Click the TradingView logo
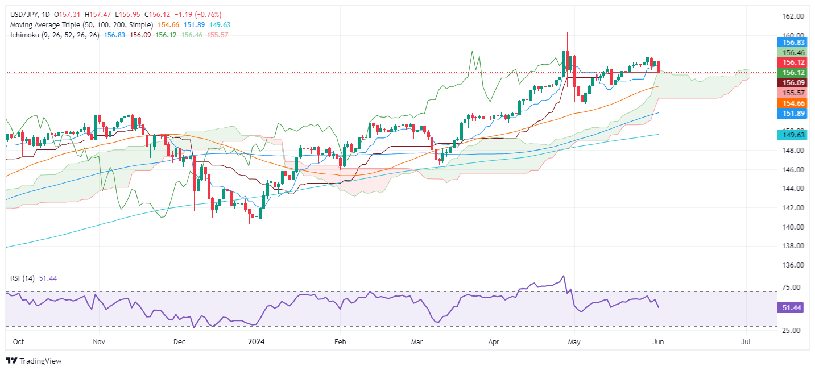This screenshot has width=815, height=371. click(x=33, y=361)
